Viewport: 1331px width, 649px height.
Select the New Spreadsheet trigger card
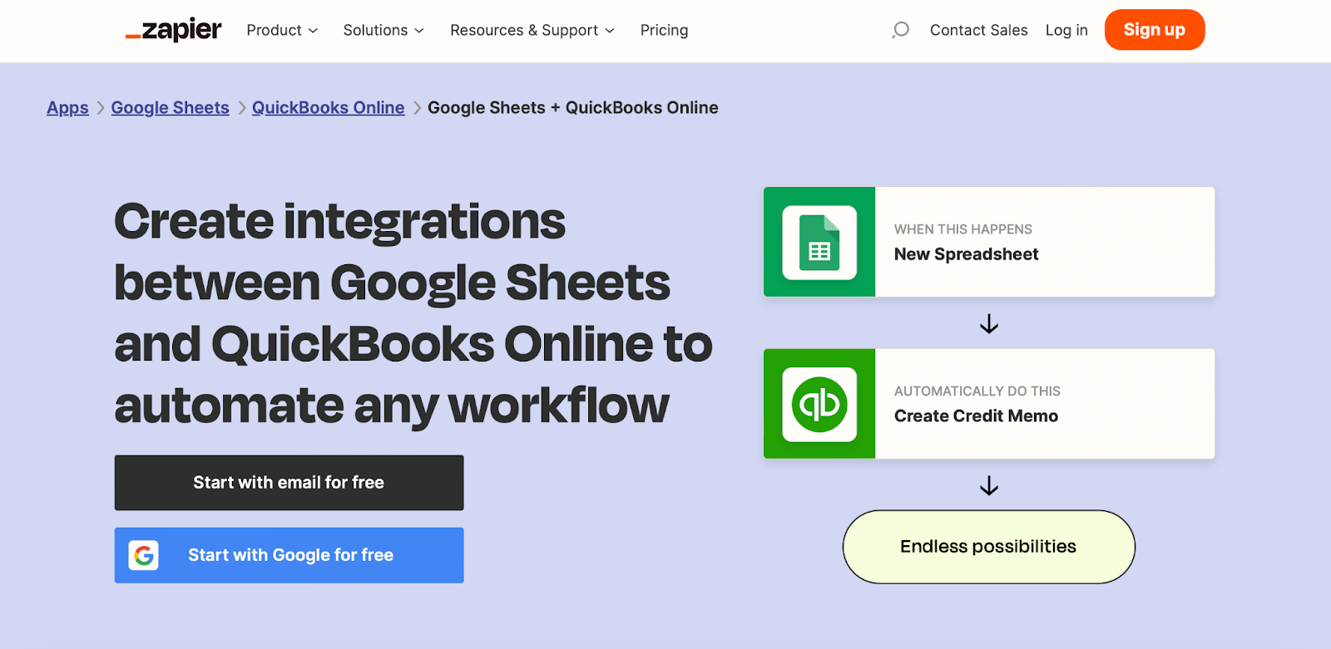point(989,242)
